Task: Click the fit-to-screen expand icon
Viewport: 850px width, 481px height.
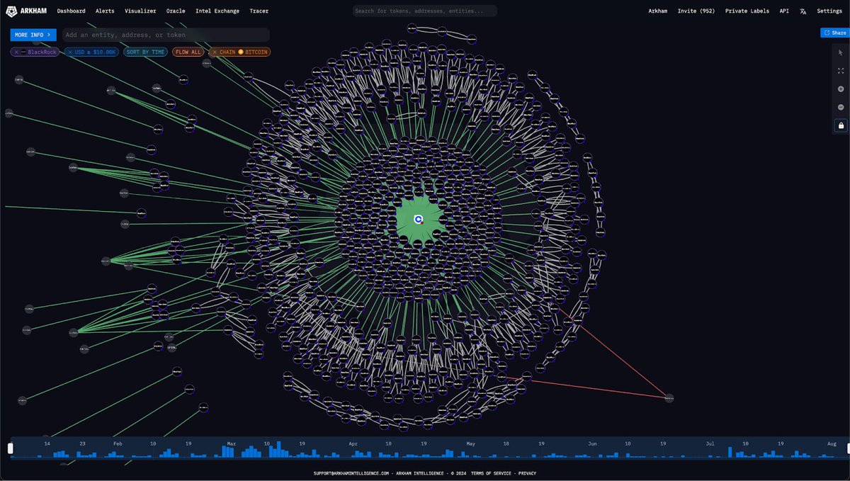Action: (841, 71)
